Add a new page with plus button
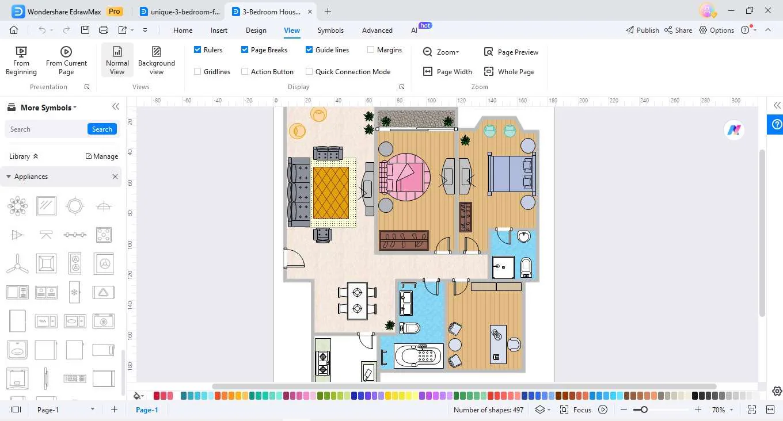This screenshot has width=783, height=421. tap(114, 409)
